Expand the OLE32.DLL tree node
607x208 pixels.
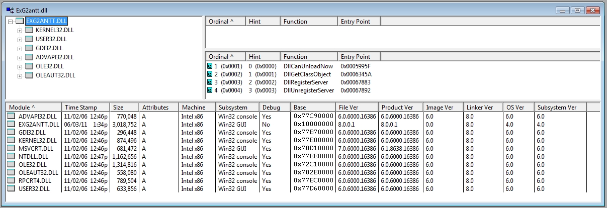(20, 66)
